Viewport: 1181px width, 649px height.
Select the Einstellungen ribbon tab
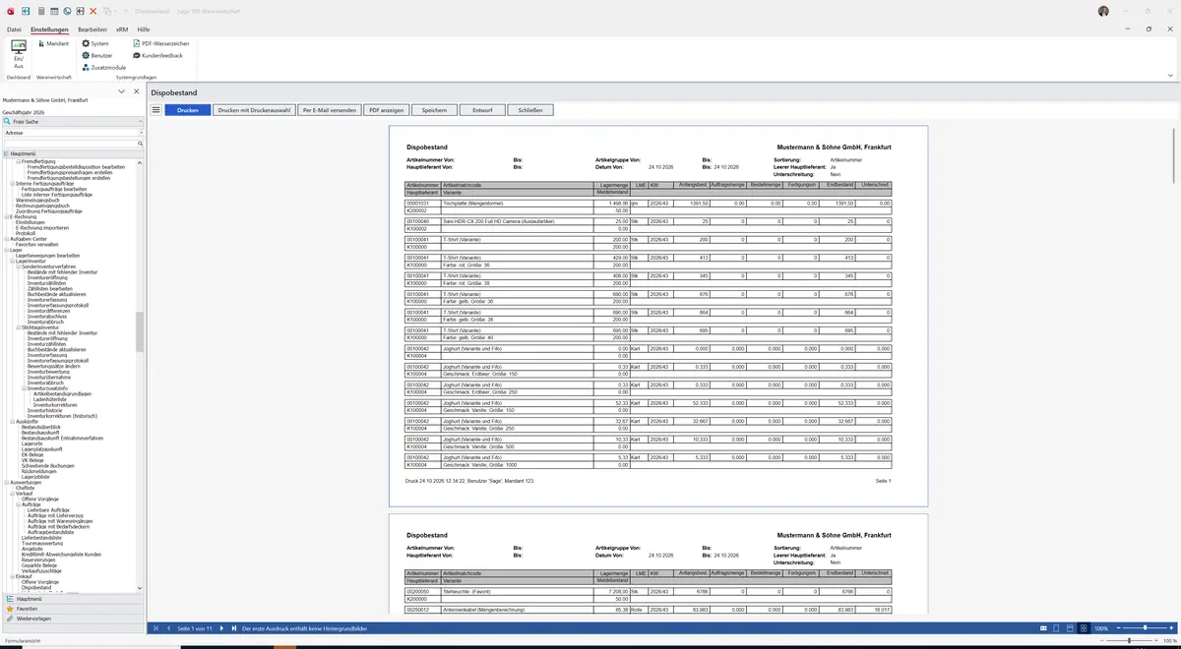pyautogui.click(x=49, y=29)
